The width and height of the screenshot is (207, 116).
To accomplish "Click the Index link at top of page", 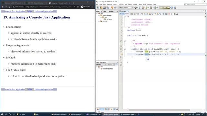I will click(29, 11).
